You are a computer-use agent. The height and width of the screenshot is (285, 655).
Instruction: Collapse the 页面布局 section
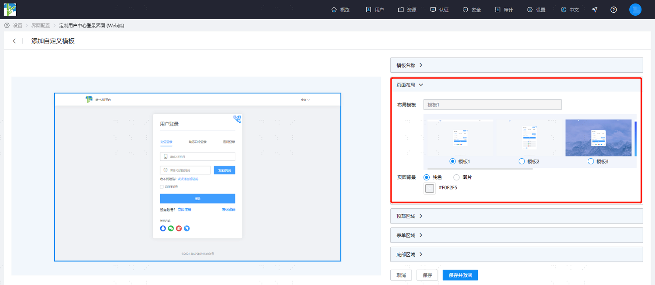point(517,85)
